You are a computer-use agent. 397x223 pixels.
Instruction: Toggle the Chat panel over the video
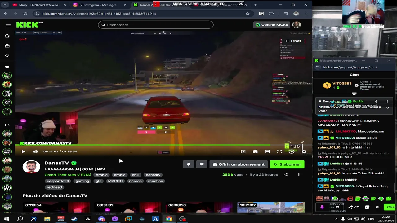pos(293,41)
